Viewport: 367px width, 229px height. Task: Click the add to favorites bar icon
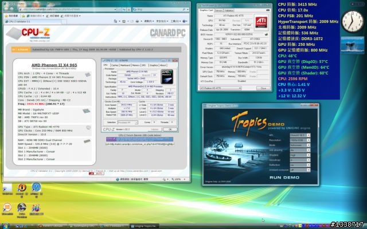tap(23, 15)
